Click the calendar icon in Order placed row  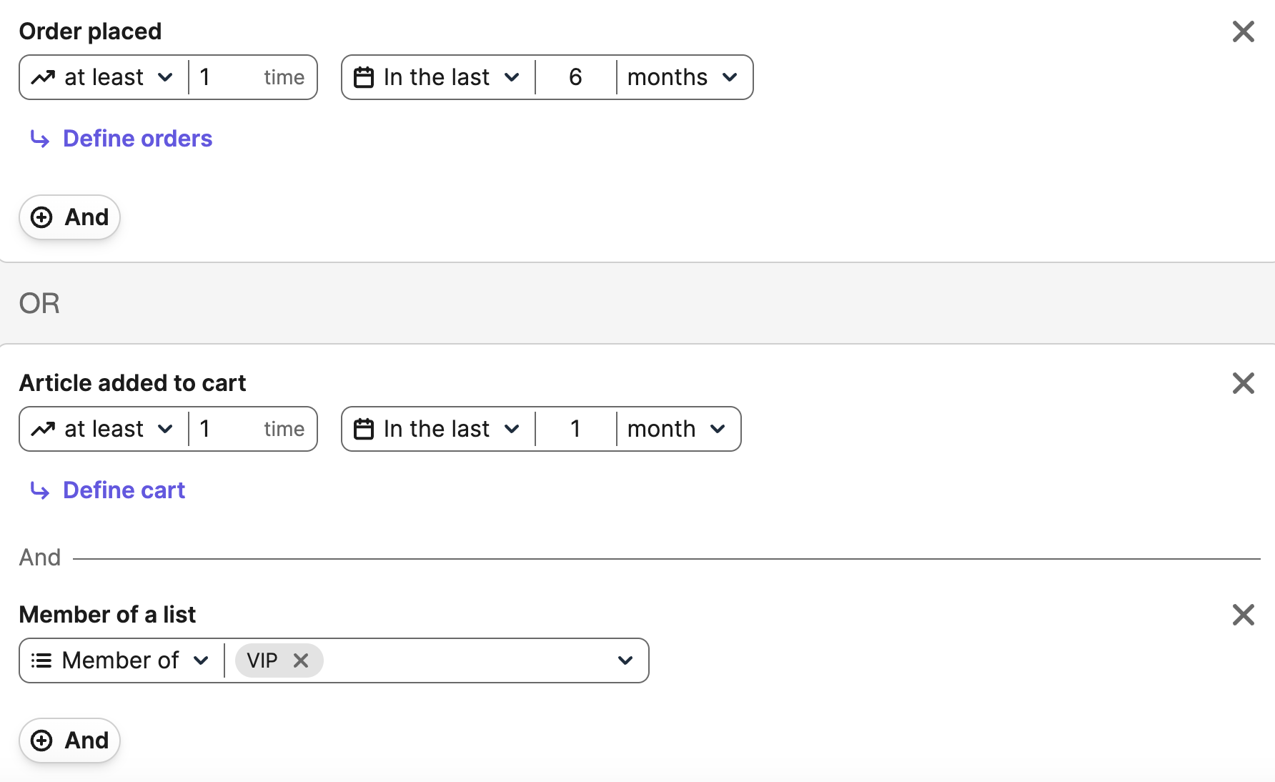(364, 77)
